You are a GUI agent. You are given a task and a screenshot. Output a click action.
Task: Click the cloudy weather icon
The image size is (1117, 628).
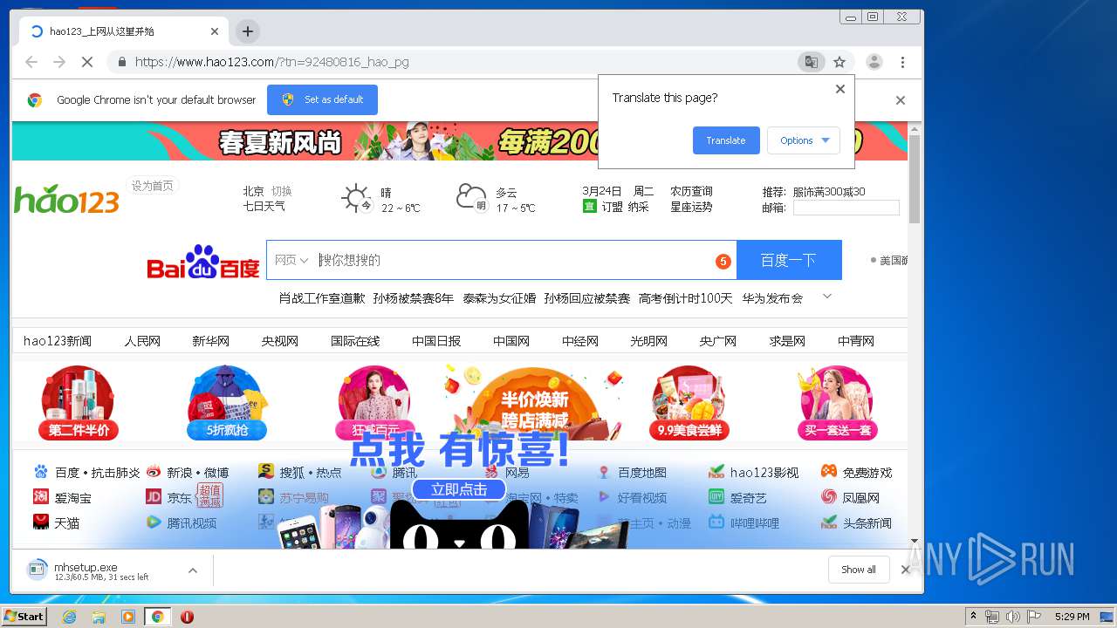pos(471,198)
